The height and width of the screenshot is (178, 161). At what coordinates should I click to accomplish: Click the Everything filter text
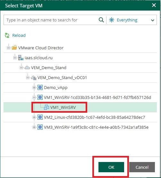[x=127, y=20]
